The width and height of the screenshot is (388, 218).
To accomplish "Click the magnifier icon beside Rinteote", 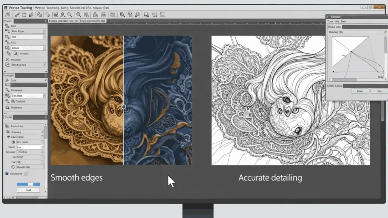I will click(x=7, y=108).
